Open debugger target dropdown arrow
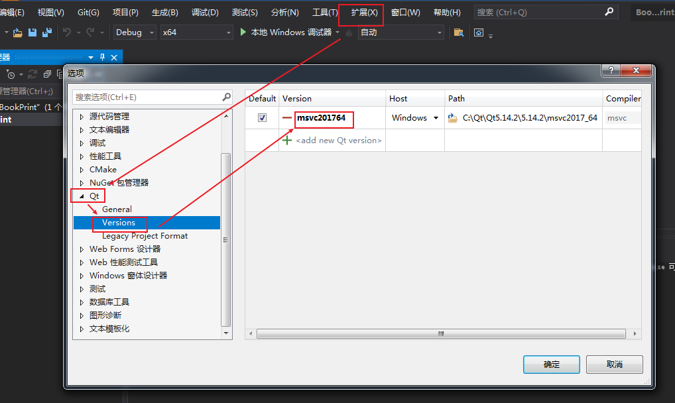Image resolution: width=675 pixels, height=403 pixels. [337, 32]
